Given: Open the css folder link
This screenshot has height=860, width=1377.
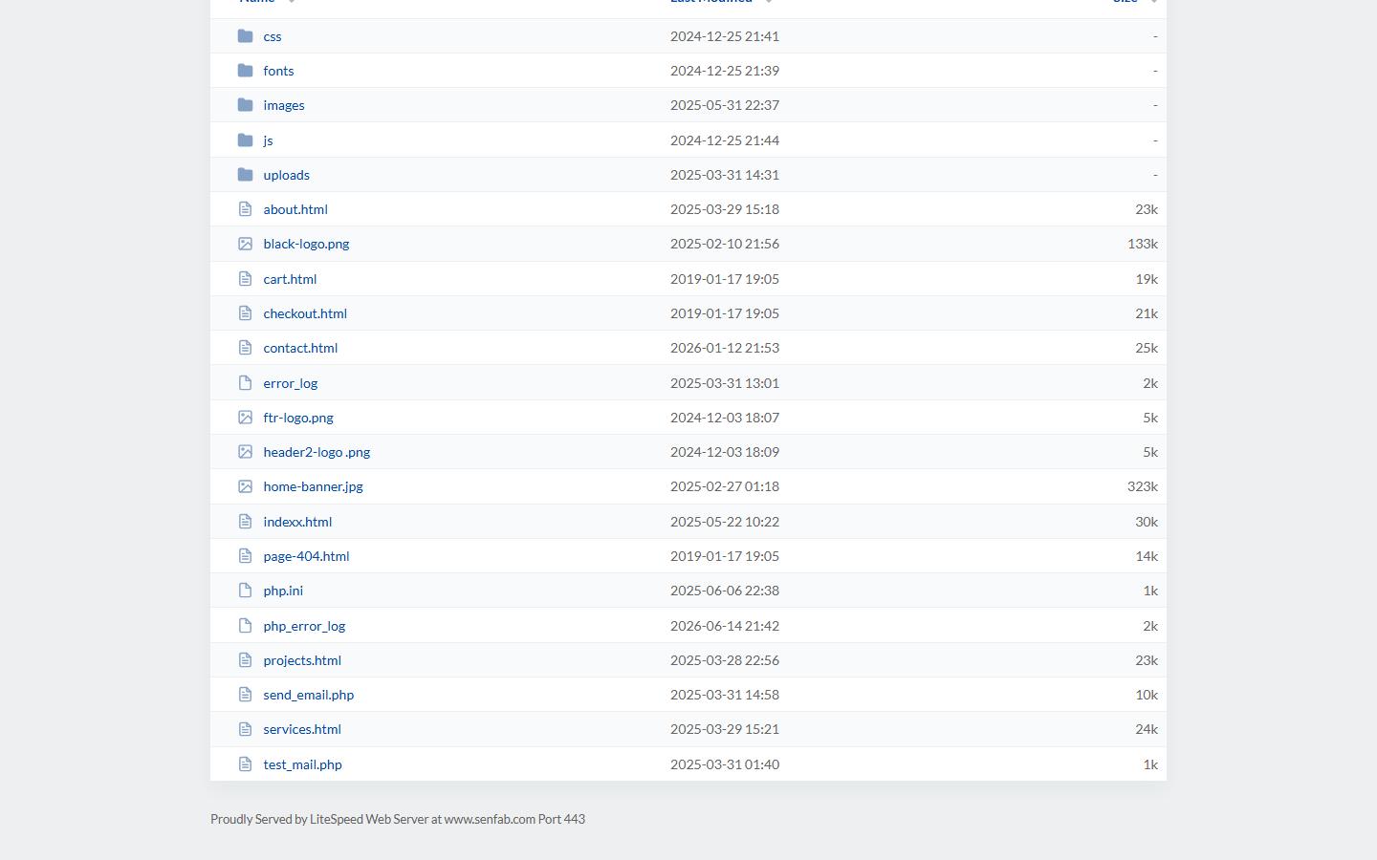Looking at the screenshot, I should (x=273, y=36).
